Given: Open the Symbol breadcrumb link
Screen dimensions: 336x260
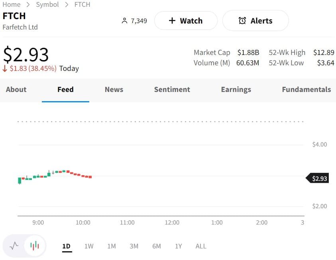Looking at the screenshot, I should [47, 4].
